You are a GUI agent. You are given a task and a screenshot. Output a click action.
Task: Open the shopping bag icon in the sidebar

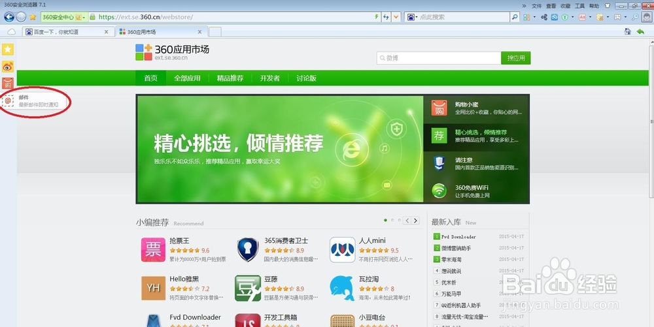(x=7, y=83)
